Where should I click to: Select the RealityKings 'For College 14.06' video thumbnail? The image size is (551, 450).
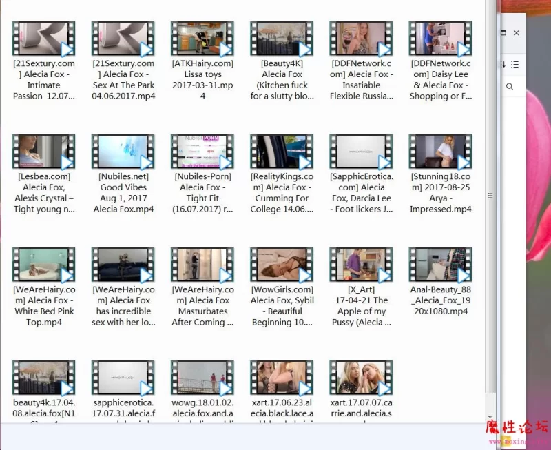point(282,152)
